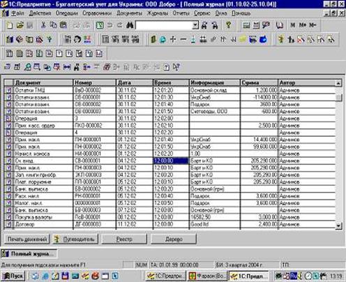
Task: Open the Журналы menu
Action: pos(158,13)
